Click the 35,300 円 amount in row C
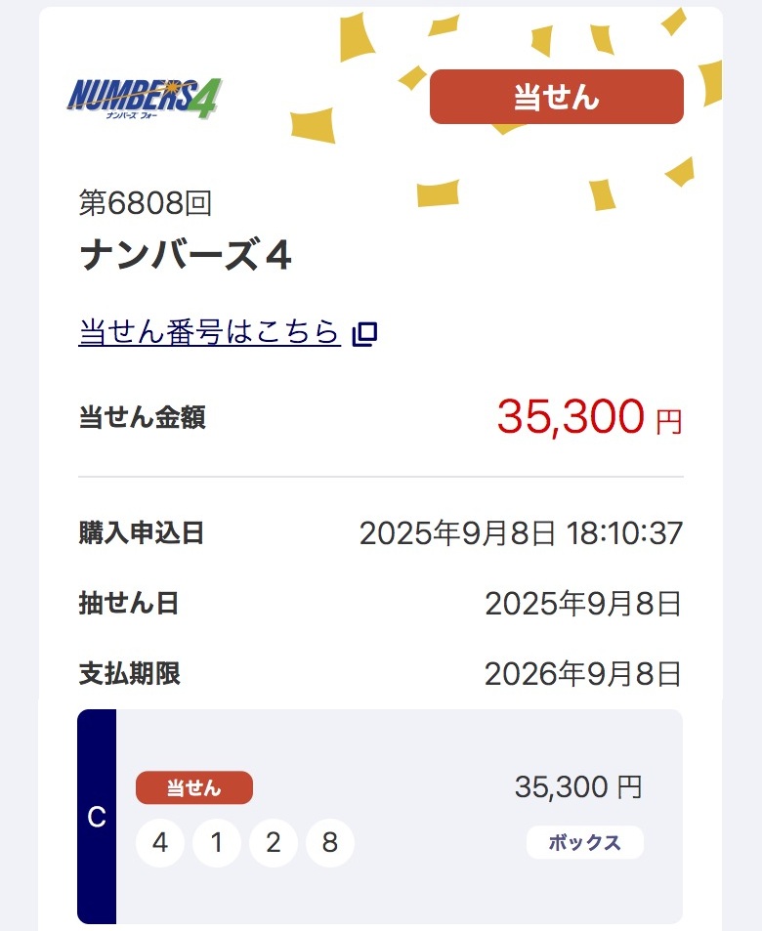Image resolution: width=762 pixels, height=931 pixels. [x=578, y=787]
